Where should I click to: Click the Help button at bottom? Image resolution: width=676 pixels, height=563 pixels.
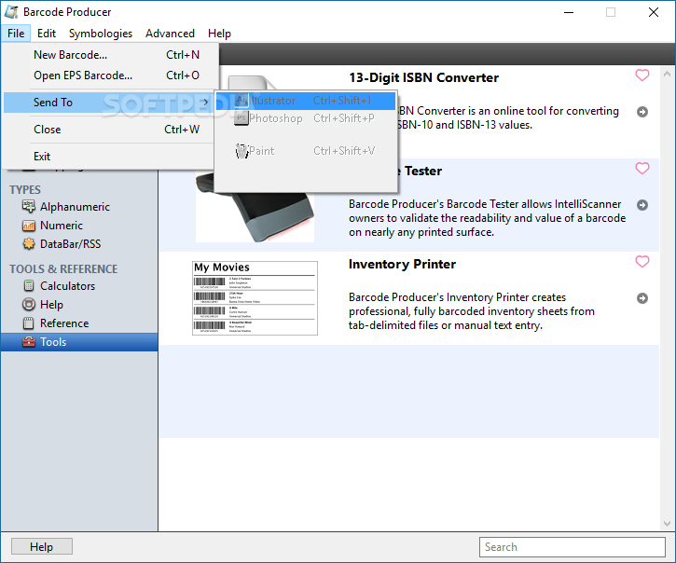click(41, 546)
